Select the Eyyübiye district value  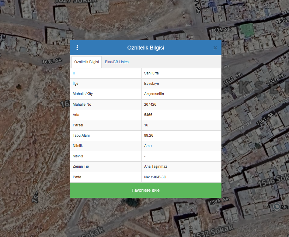[151, 84]
